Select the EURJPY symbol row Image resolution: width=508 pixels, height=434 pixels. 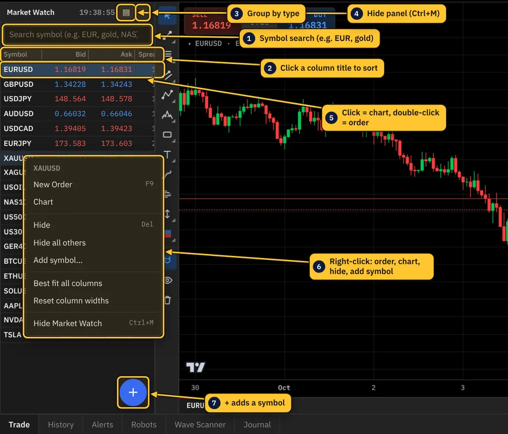tap(78, 143)
